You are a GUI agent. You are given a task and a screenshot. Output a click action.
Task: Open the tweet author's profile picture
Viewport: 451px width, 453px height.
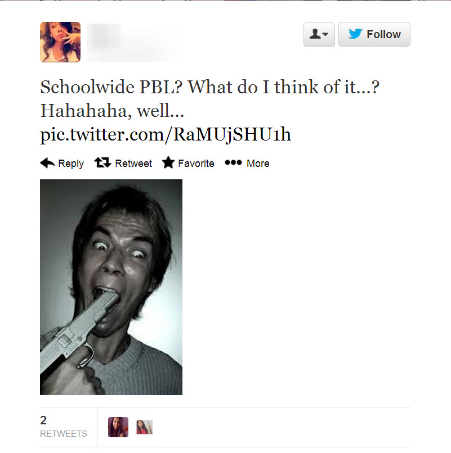click(x=60, y=42)
